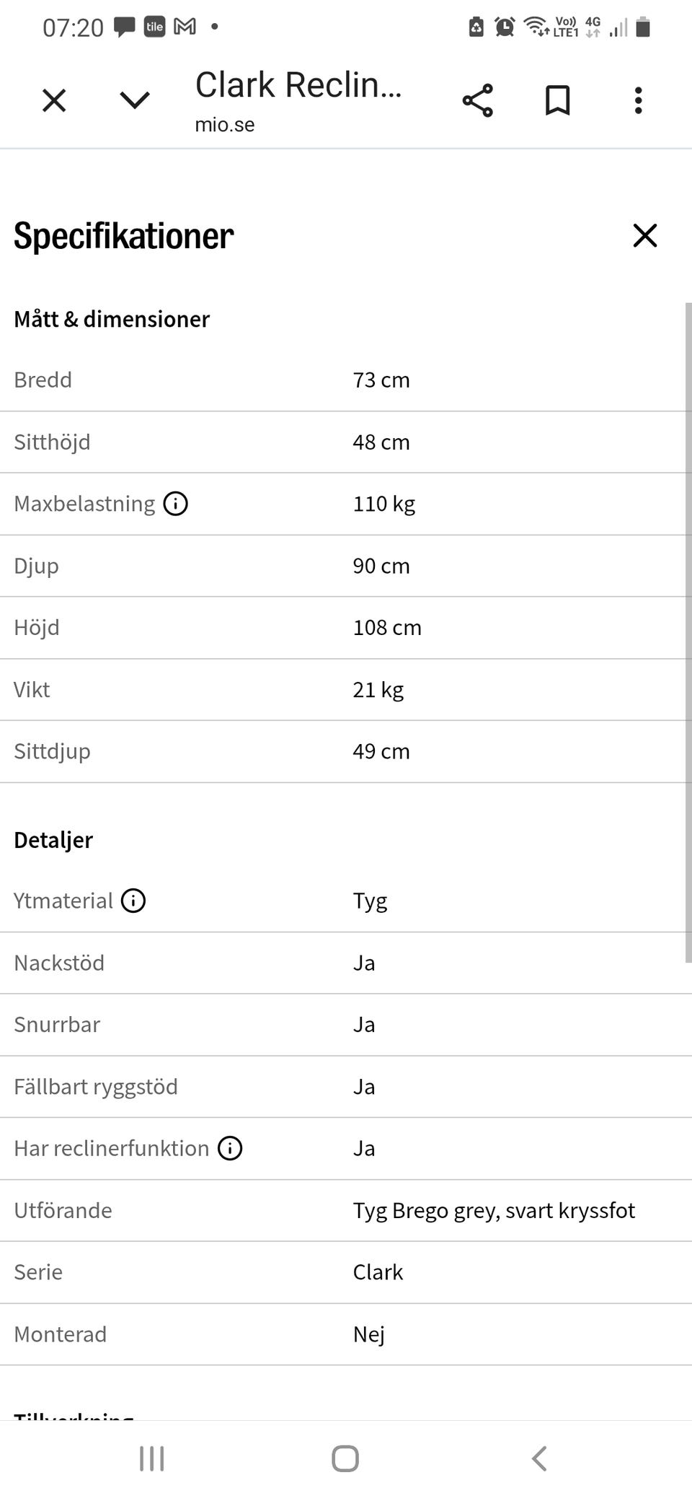Tap the Clark Reclin… page title

(x=298, y=85)
